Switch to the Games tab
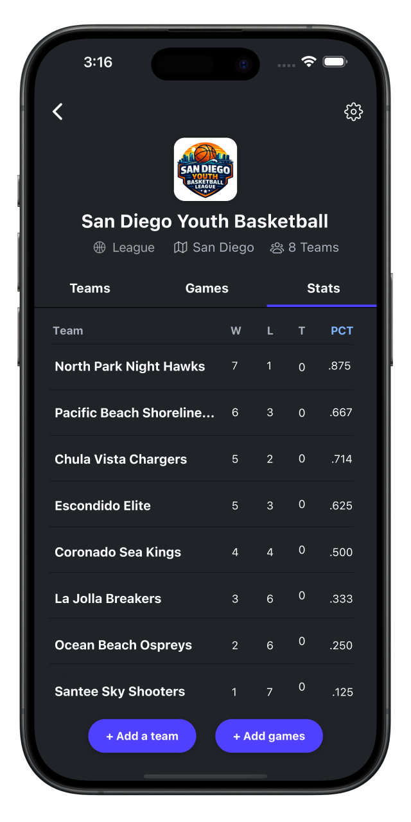Image resolution: width=411 pixels, height=822 pixels. pyautogui.click(x=207, y=288)
